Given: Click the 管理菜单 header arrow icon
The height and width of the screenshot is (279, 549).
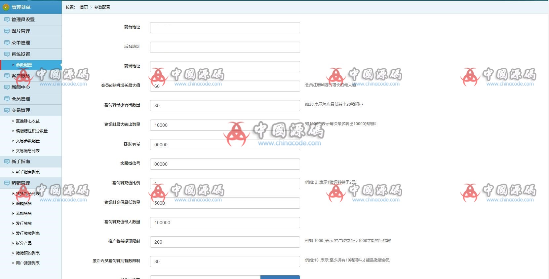Looking at the screenshot, I should (6, 7).
